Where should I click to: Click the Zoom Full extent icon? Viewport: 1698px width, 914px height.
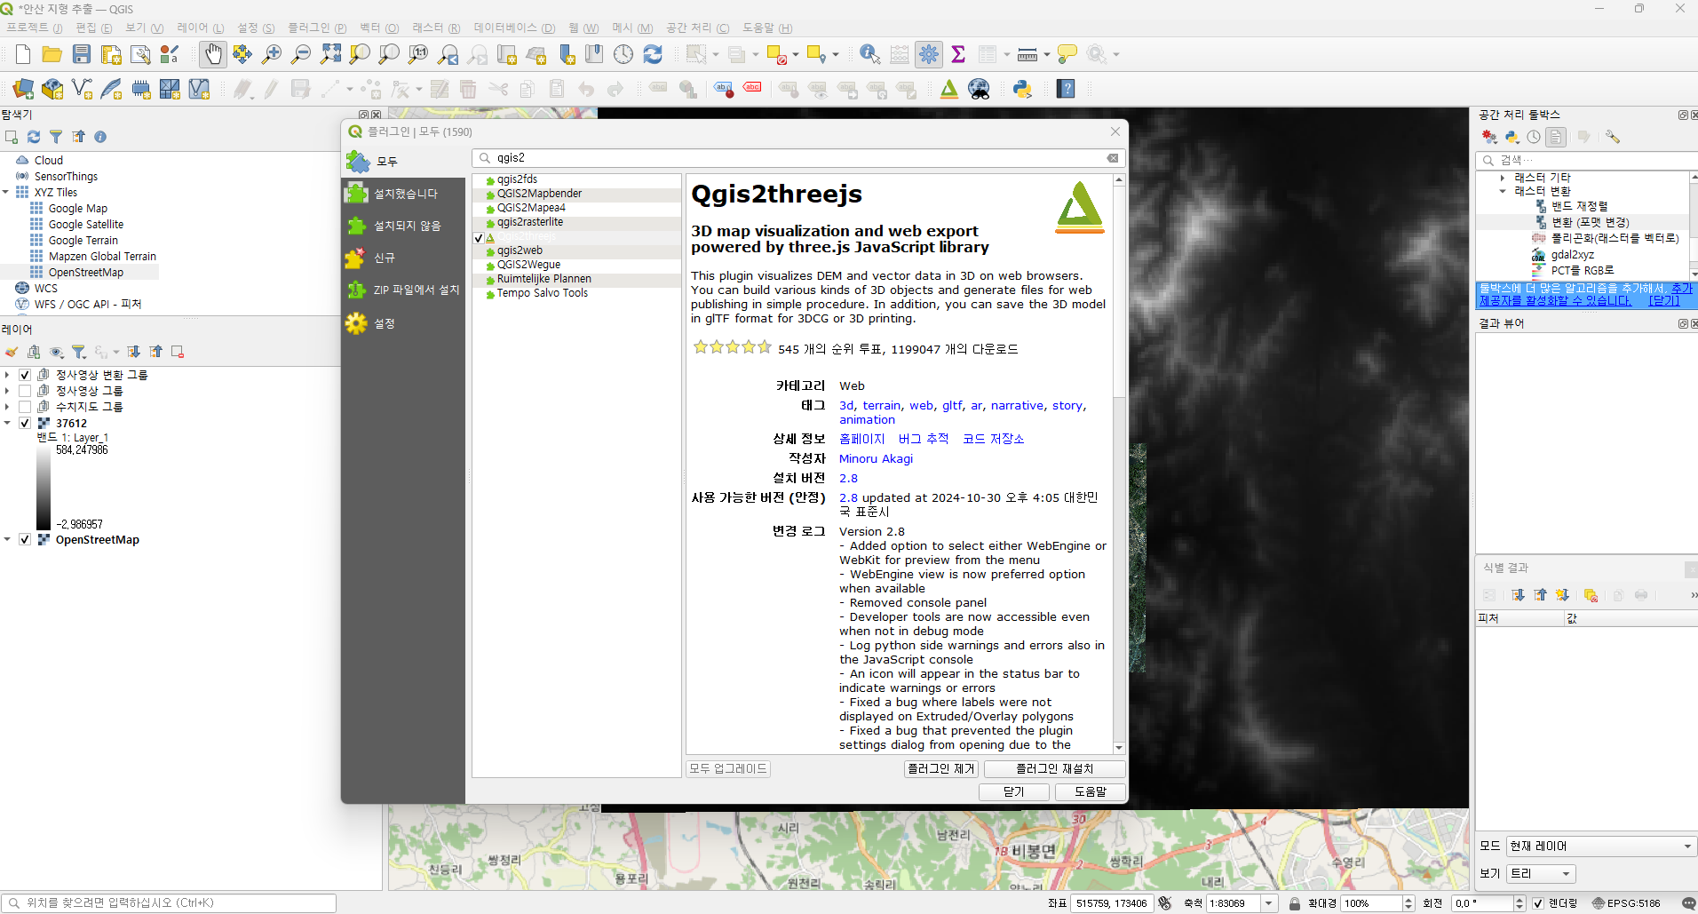tap(330, 55)
